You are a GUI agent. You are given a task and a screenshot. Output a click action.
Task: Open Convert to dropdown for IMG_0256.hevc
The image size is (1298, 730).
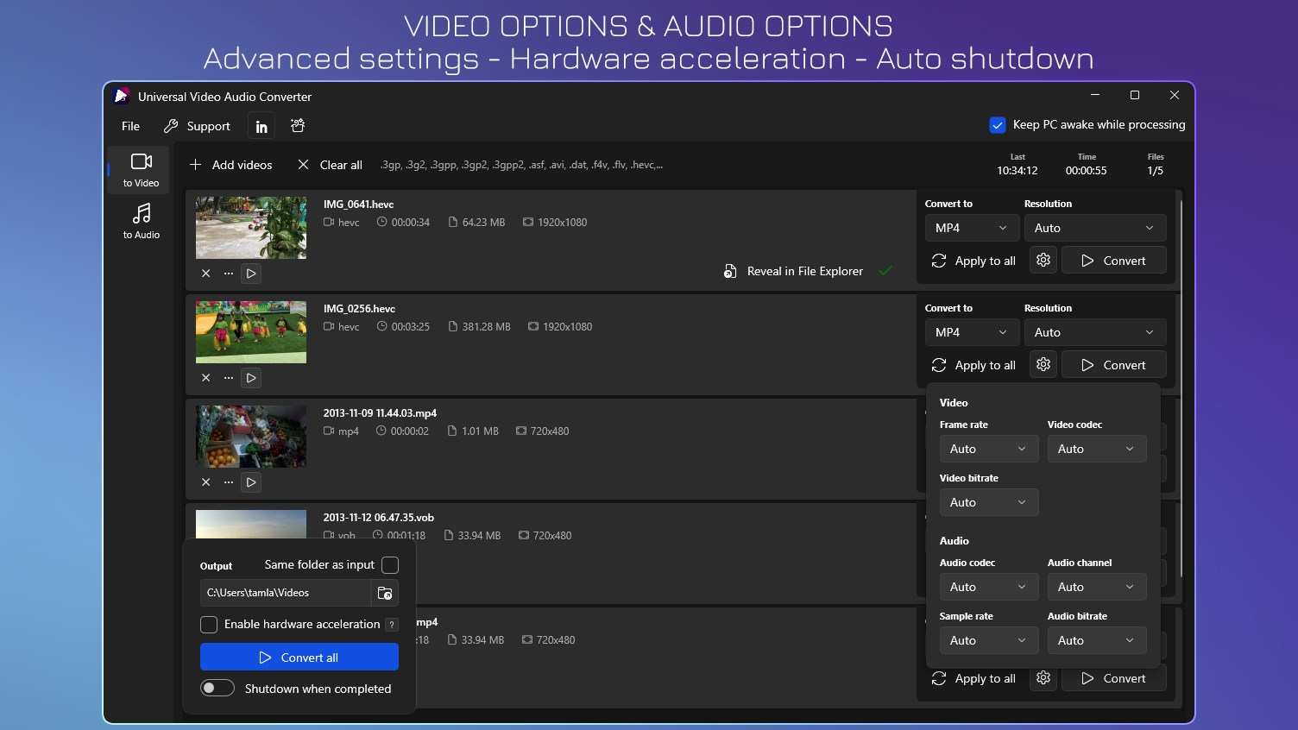pyautogui.click(x=972, y=332)
